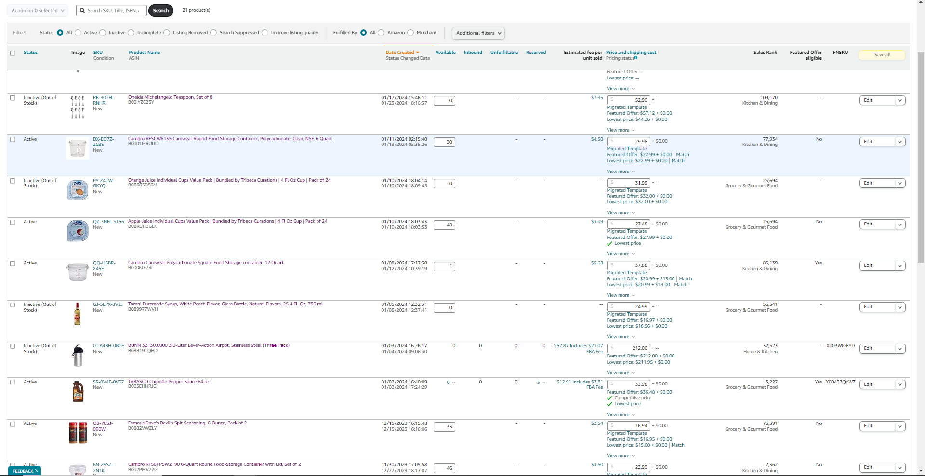This screenshot has width=925, height=476.
Task: Sort by Status column header
Action: coord(30,53)
